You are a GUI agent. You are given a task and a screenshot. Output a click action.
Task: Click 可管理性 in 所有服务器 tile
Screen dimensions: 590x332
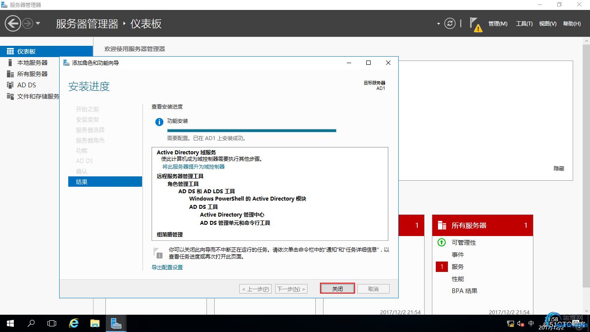coord(464,243)
